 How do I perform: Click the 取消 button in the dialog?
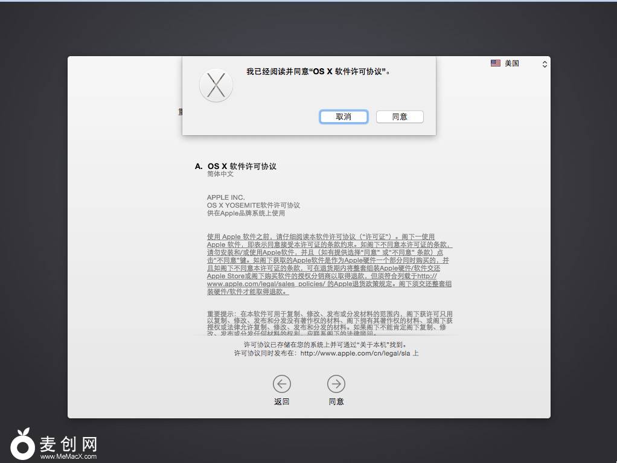pyautogui.click(x=344, y=117)
